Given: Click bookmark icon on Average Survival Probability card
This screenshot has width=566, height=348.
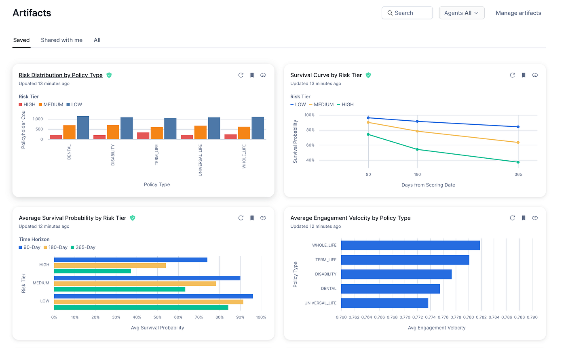Looking at the screenshot, I should point(252,218).
